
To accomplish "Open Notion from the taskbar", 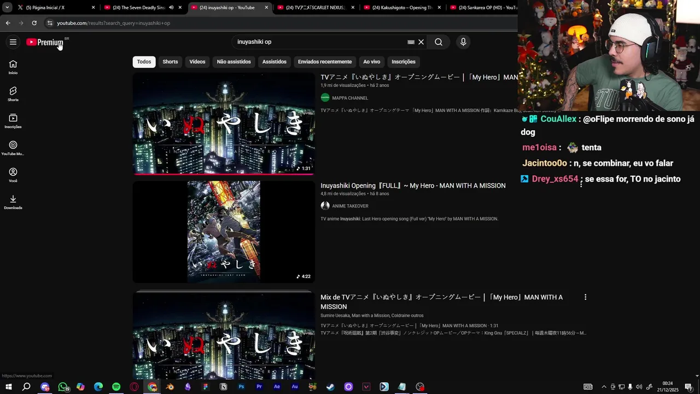I will 223,387.
